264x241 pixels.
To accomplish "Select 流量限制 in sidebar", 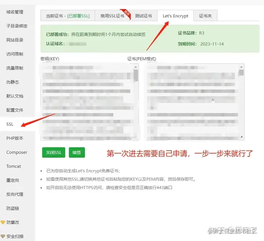I will (15, 68).
